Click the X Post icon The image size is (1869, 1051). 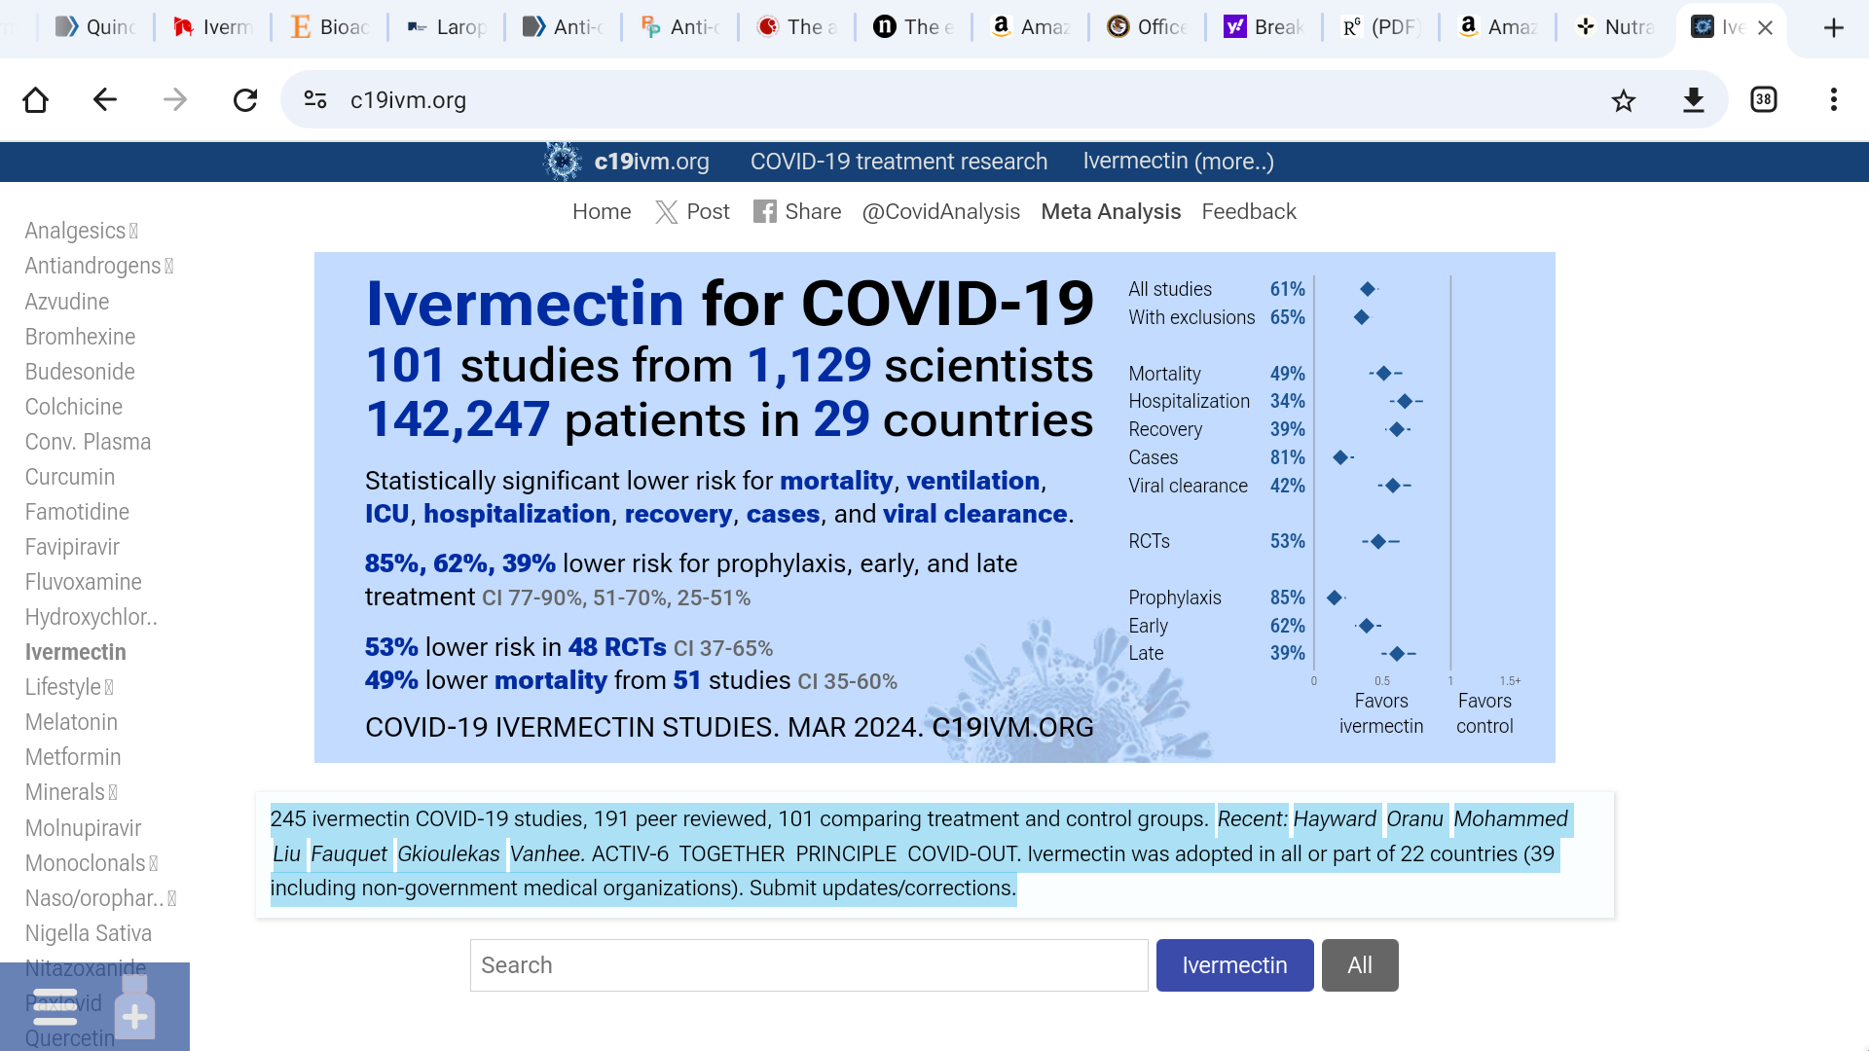(x=666, y=212)
